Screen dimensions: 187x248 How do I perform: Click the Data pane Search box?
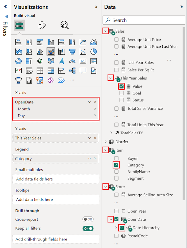144,20
